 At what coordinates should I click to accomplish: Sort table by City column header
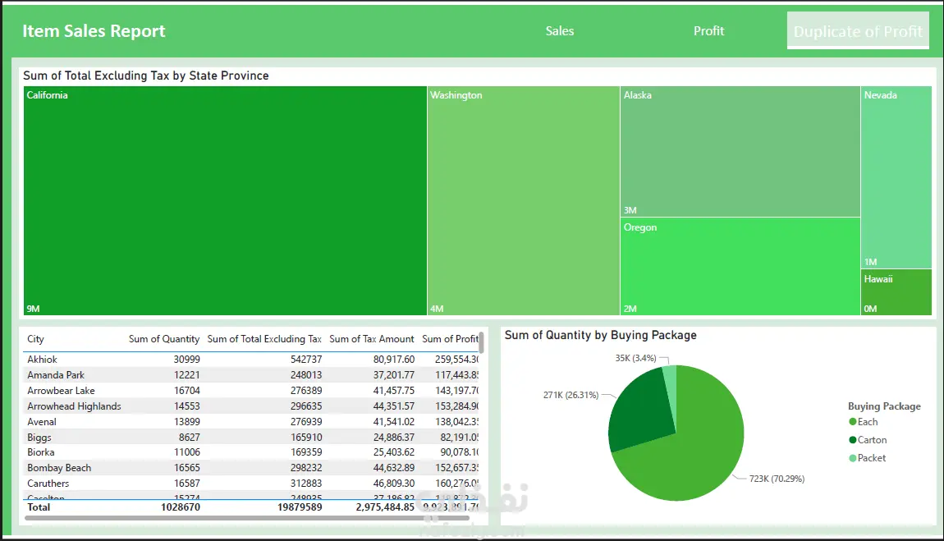(x=36, y=339)
